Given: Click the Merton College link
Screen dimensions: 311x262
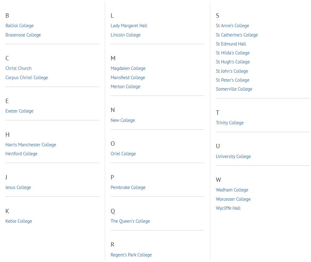Looking at the screenshot, I should coord(126,87).
